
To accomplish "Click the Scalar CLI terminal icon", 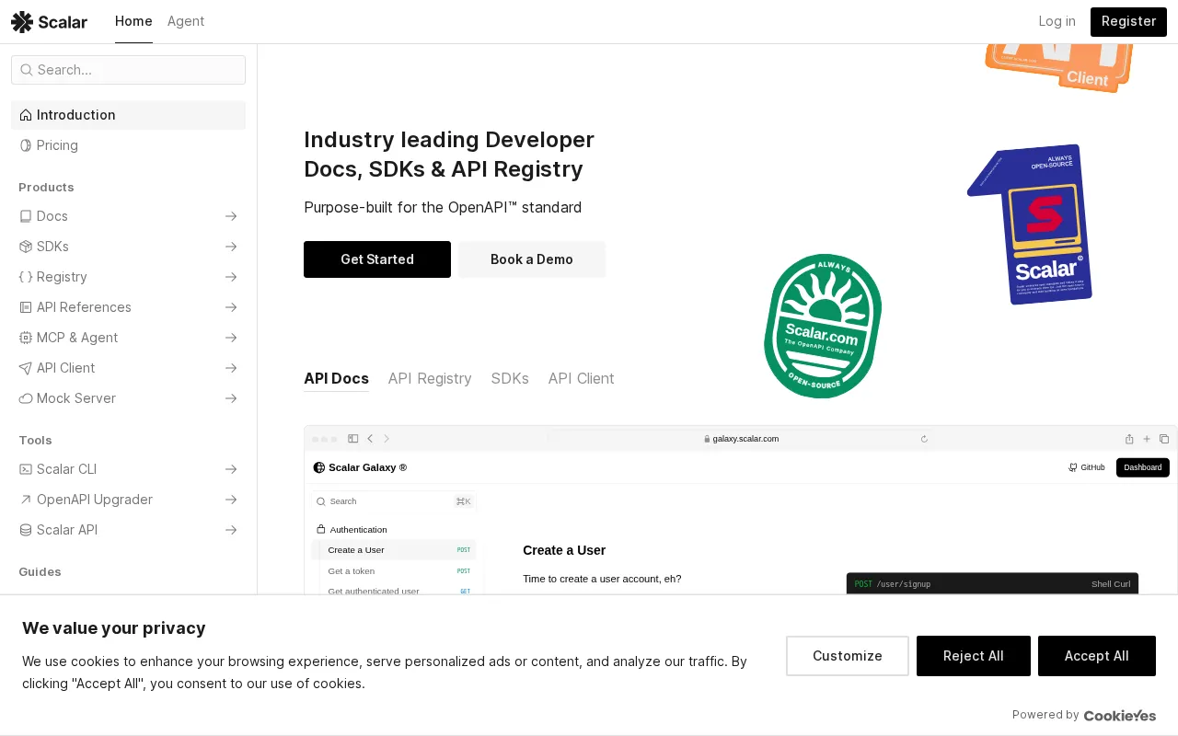I will (26, 469).
